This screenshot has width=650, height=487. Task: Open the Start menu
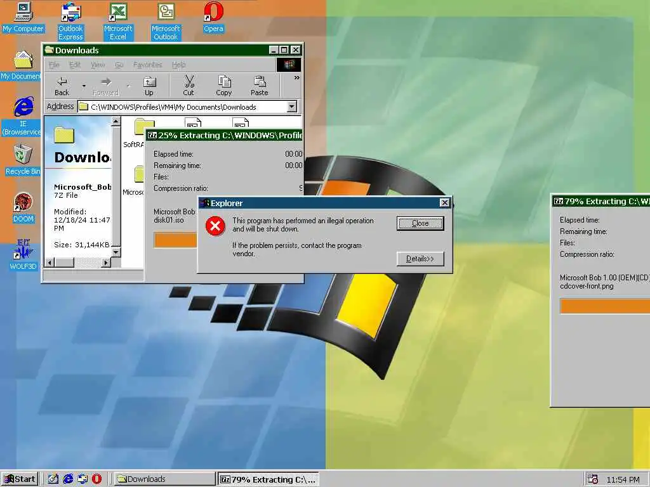pyautogui.click(x=20, y=479)
